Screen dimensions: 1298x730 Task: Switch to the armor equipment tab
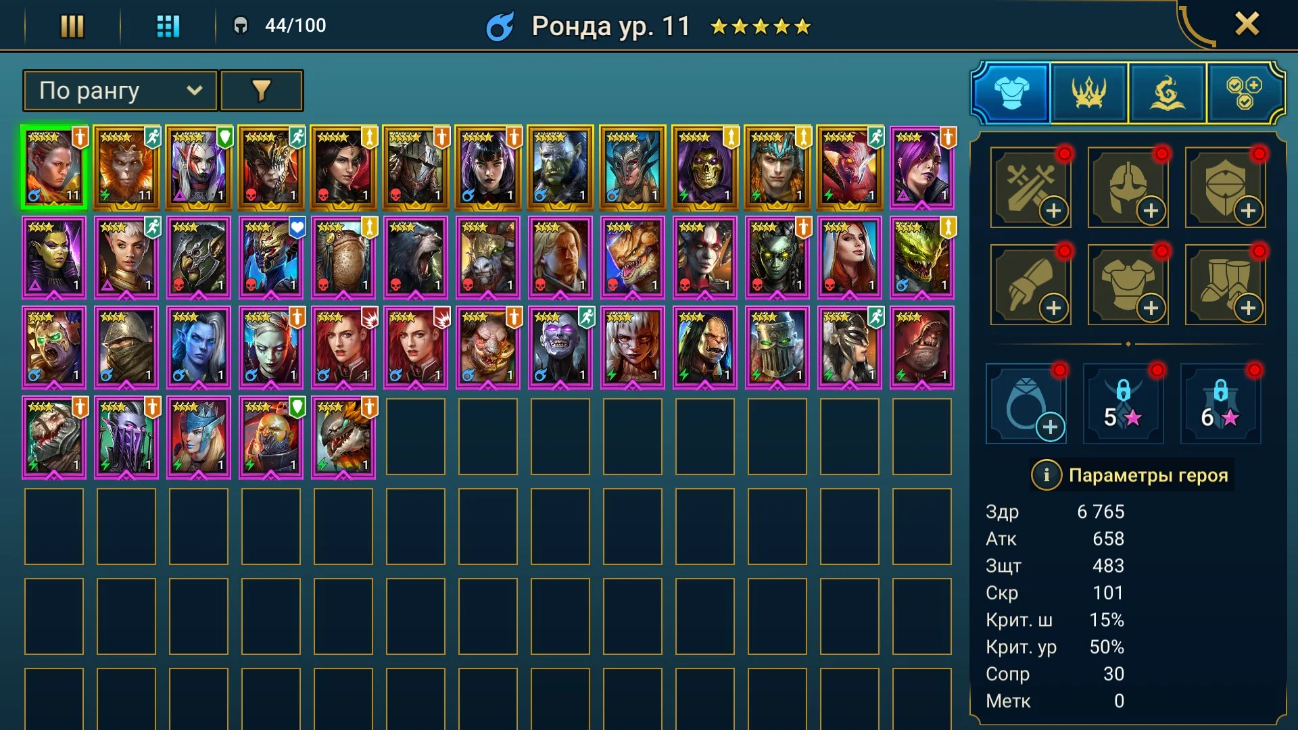coord(1011,93)
